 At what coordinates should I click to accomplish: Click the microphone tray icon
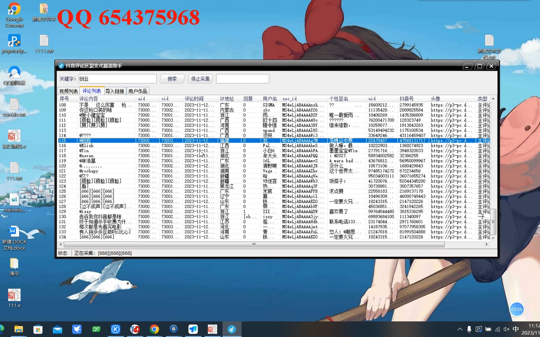[x=469, y=329]
